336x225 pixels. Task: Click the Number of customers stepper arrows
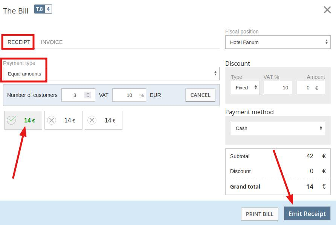88,95
